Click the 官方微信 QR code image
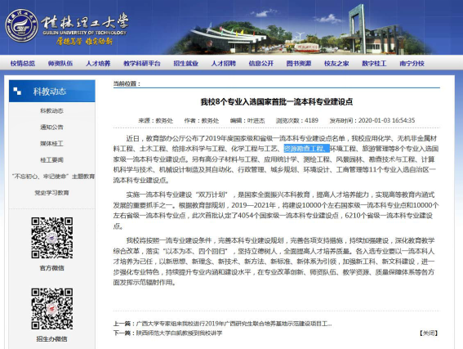This screenshot has width=463, height=349. point(52,238)
